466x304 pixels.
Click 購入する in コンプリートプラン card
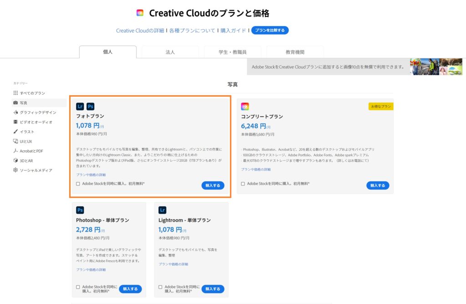378,185
